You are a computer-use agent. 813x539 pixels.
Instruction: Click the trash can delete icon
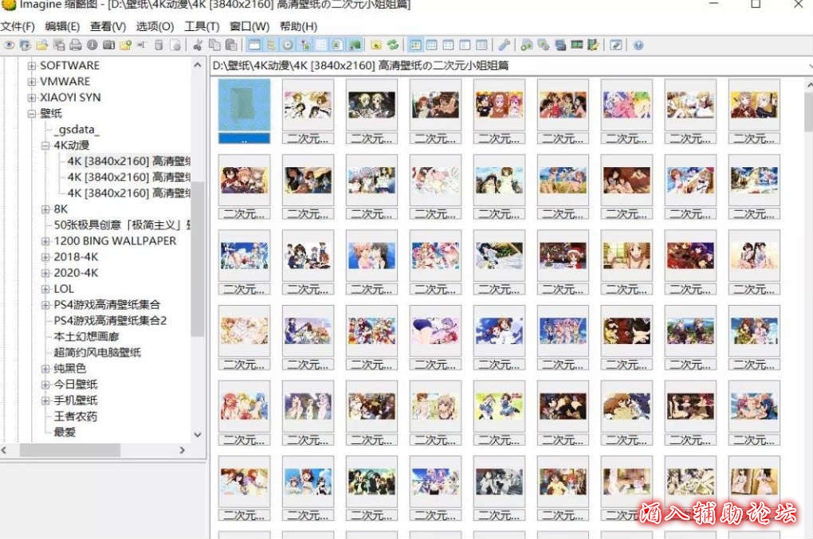[x=159, y=45]
